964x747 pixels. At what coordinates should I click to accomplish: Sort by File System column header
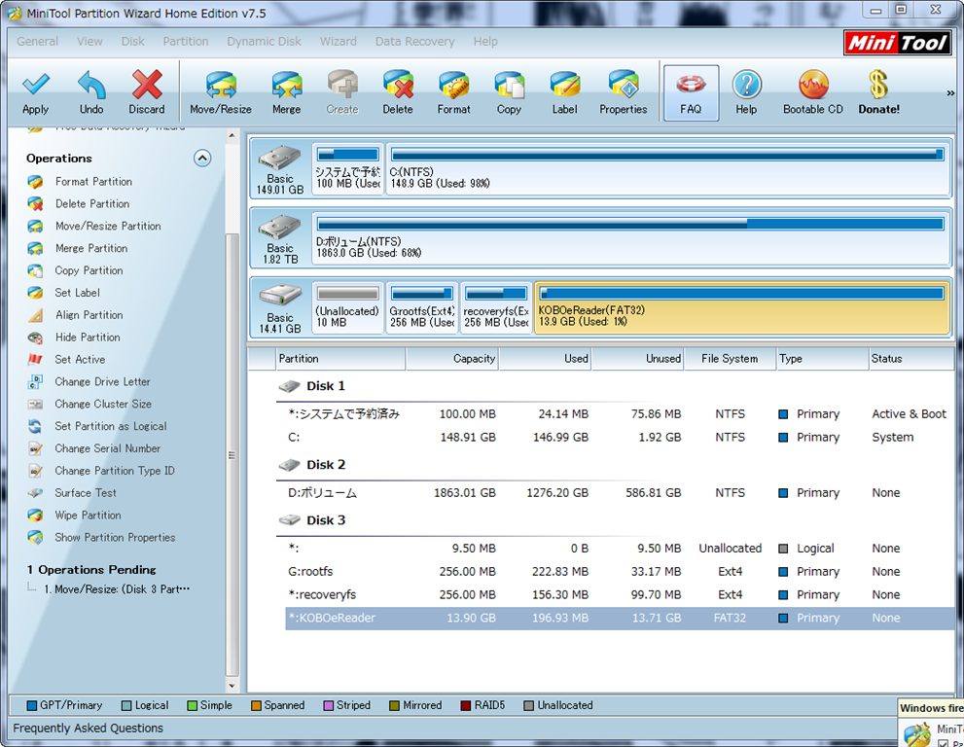[730, 359]
